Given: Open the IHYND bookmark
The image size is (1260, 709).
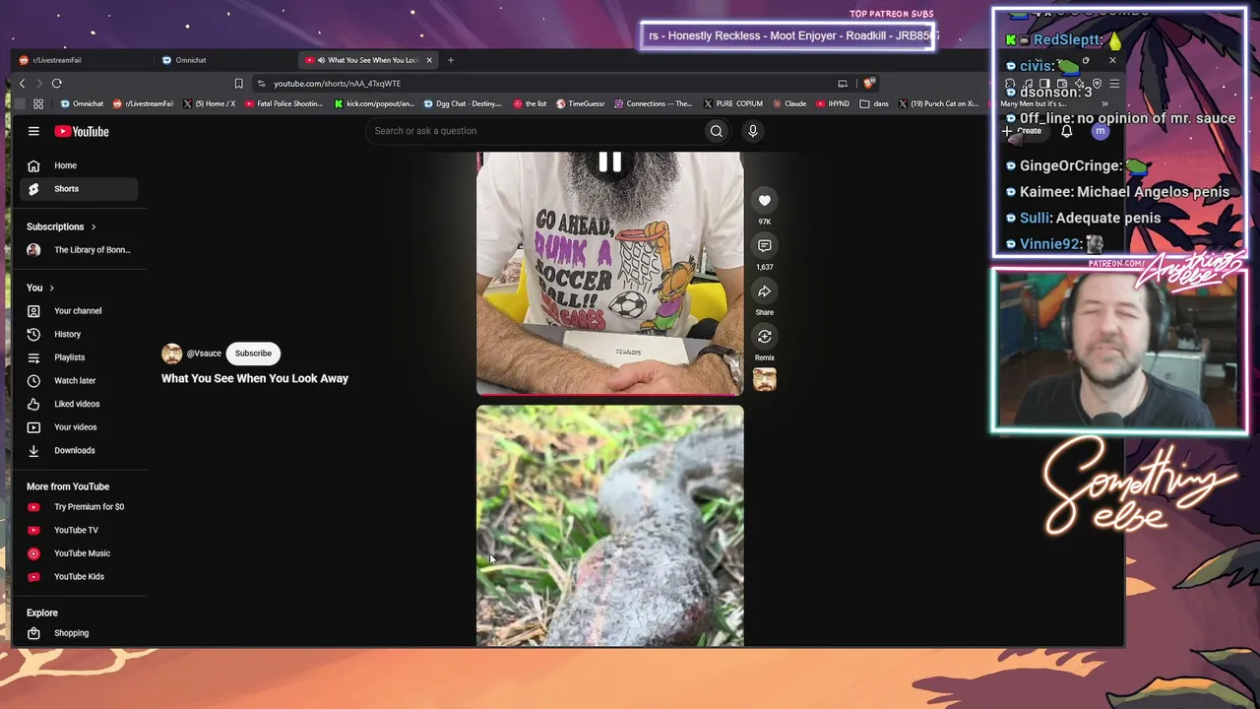Looking at the screenshot, I should click(833, 103).
